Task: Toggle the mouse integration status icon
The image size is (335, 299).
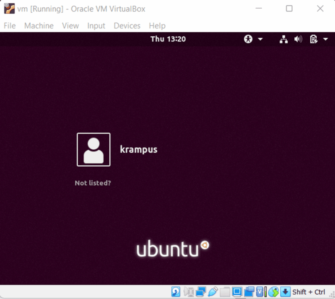Action: click(x=273, y=292)
